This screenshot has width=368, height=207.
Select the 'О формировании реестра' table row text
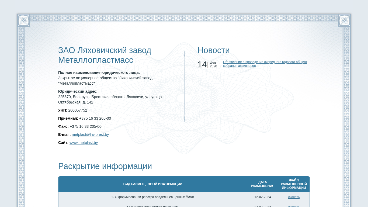coord(152,197)
